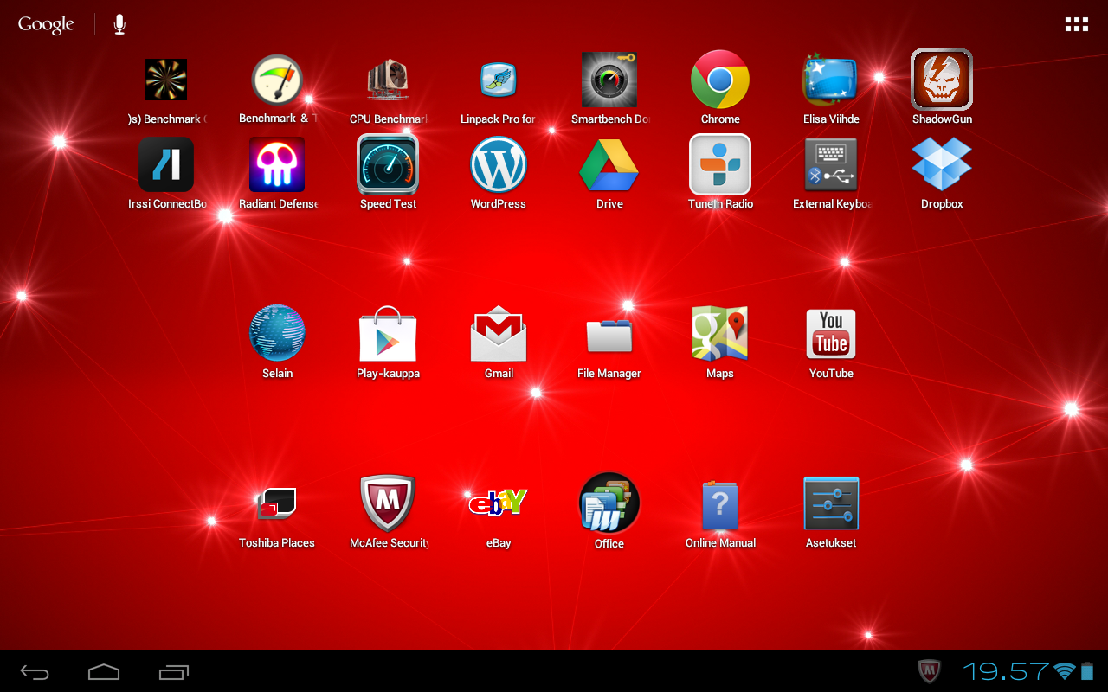Screen dimensions: 1108x692
Task: Open Office app
Action: [609, 503]
